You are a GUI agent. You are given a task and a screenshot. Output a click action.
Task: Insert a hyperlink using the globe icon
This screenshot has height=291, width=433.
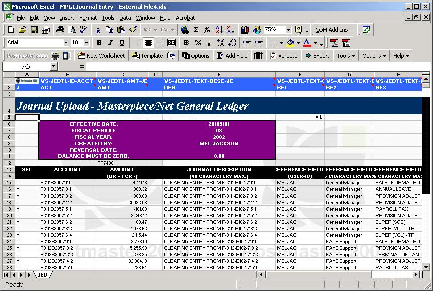tap(184, 30)
